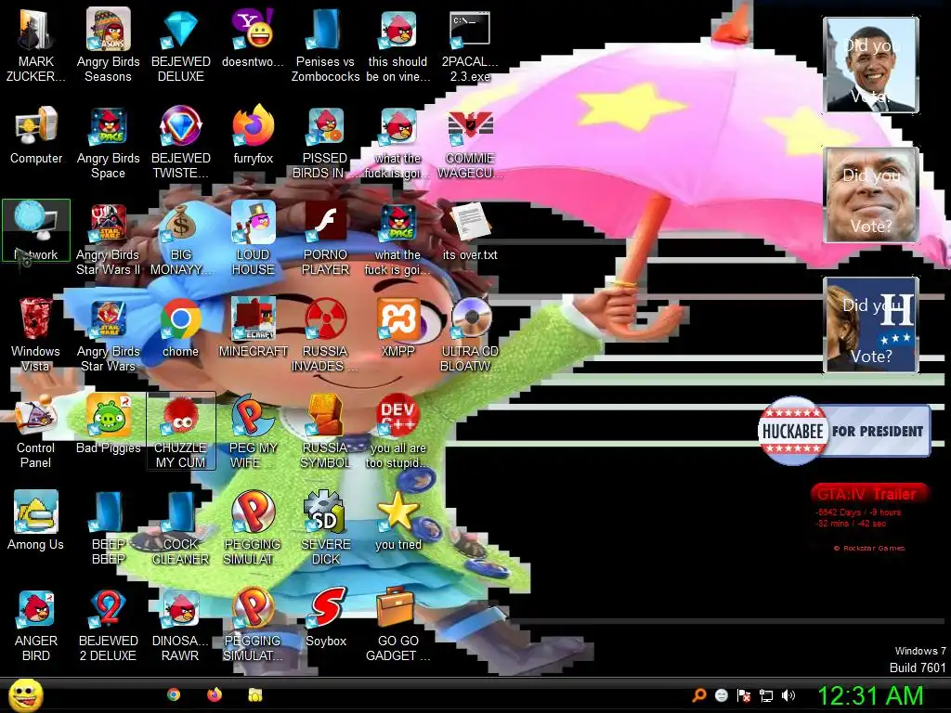Viewport: 951px width, 713px height.
Task: Open the ANGER BIRD desktop shortcut
Action: pyautogui.click(x=36, y=625)
